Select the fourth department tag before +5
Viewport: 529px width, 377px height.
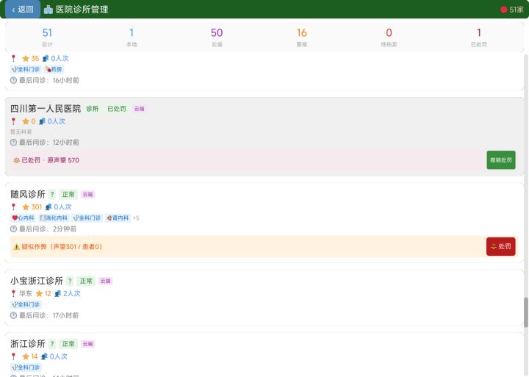tap(118, 218)
